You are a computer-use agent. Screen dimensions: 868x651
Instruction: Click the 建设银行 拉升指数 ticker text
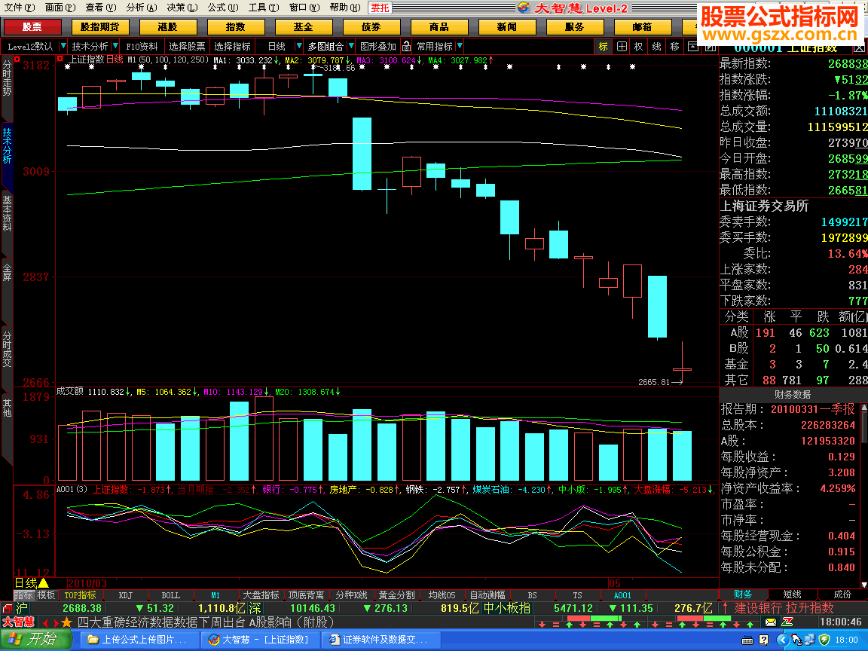click(784, 608)
